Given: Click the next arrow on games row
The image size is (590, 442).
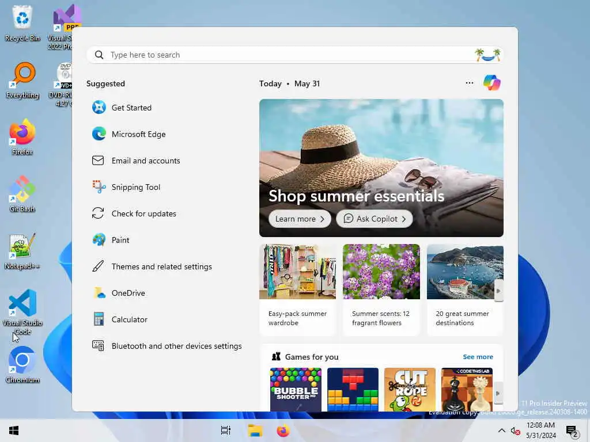Looking at the screenshot, I should pos(498,393).
